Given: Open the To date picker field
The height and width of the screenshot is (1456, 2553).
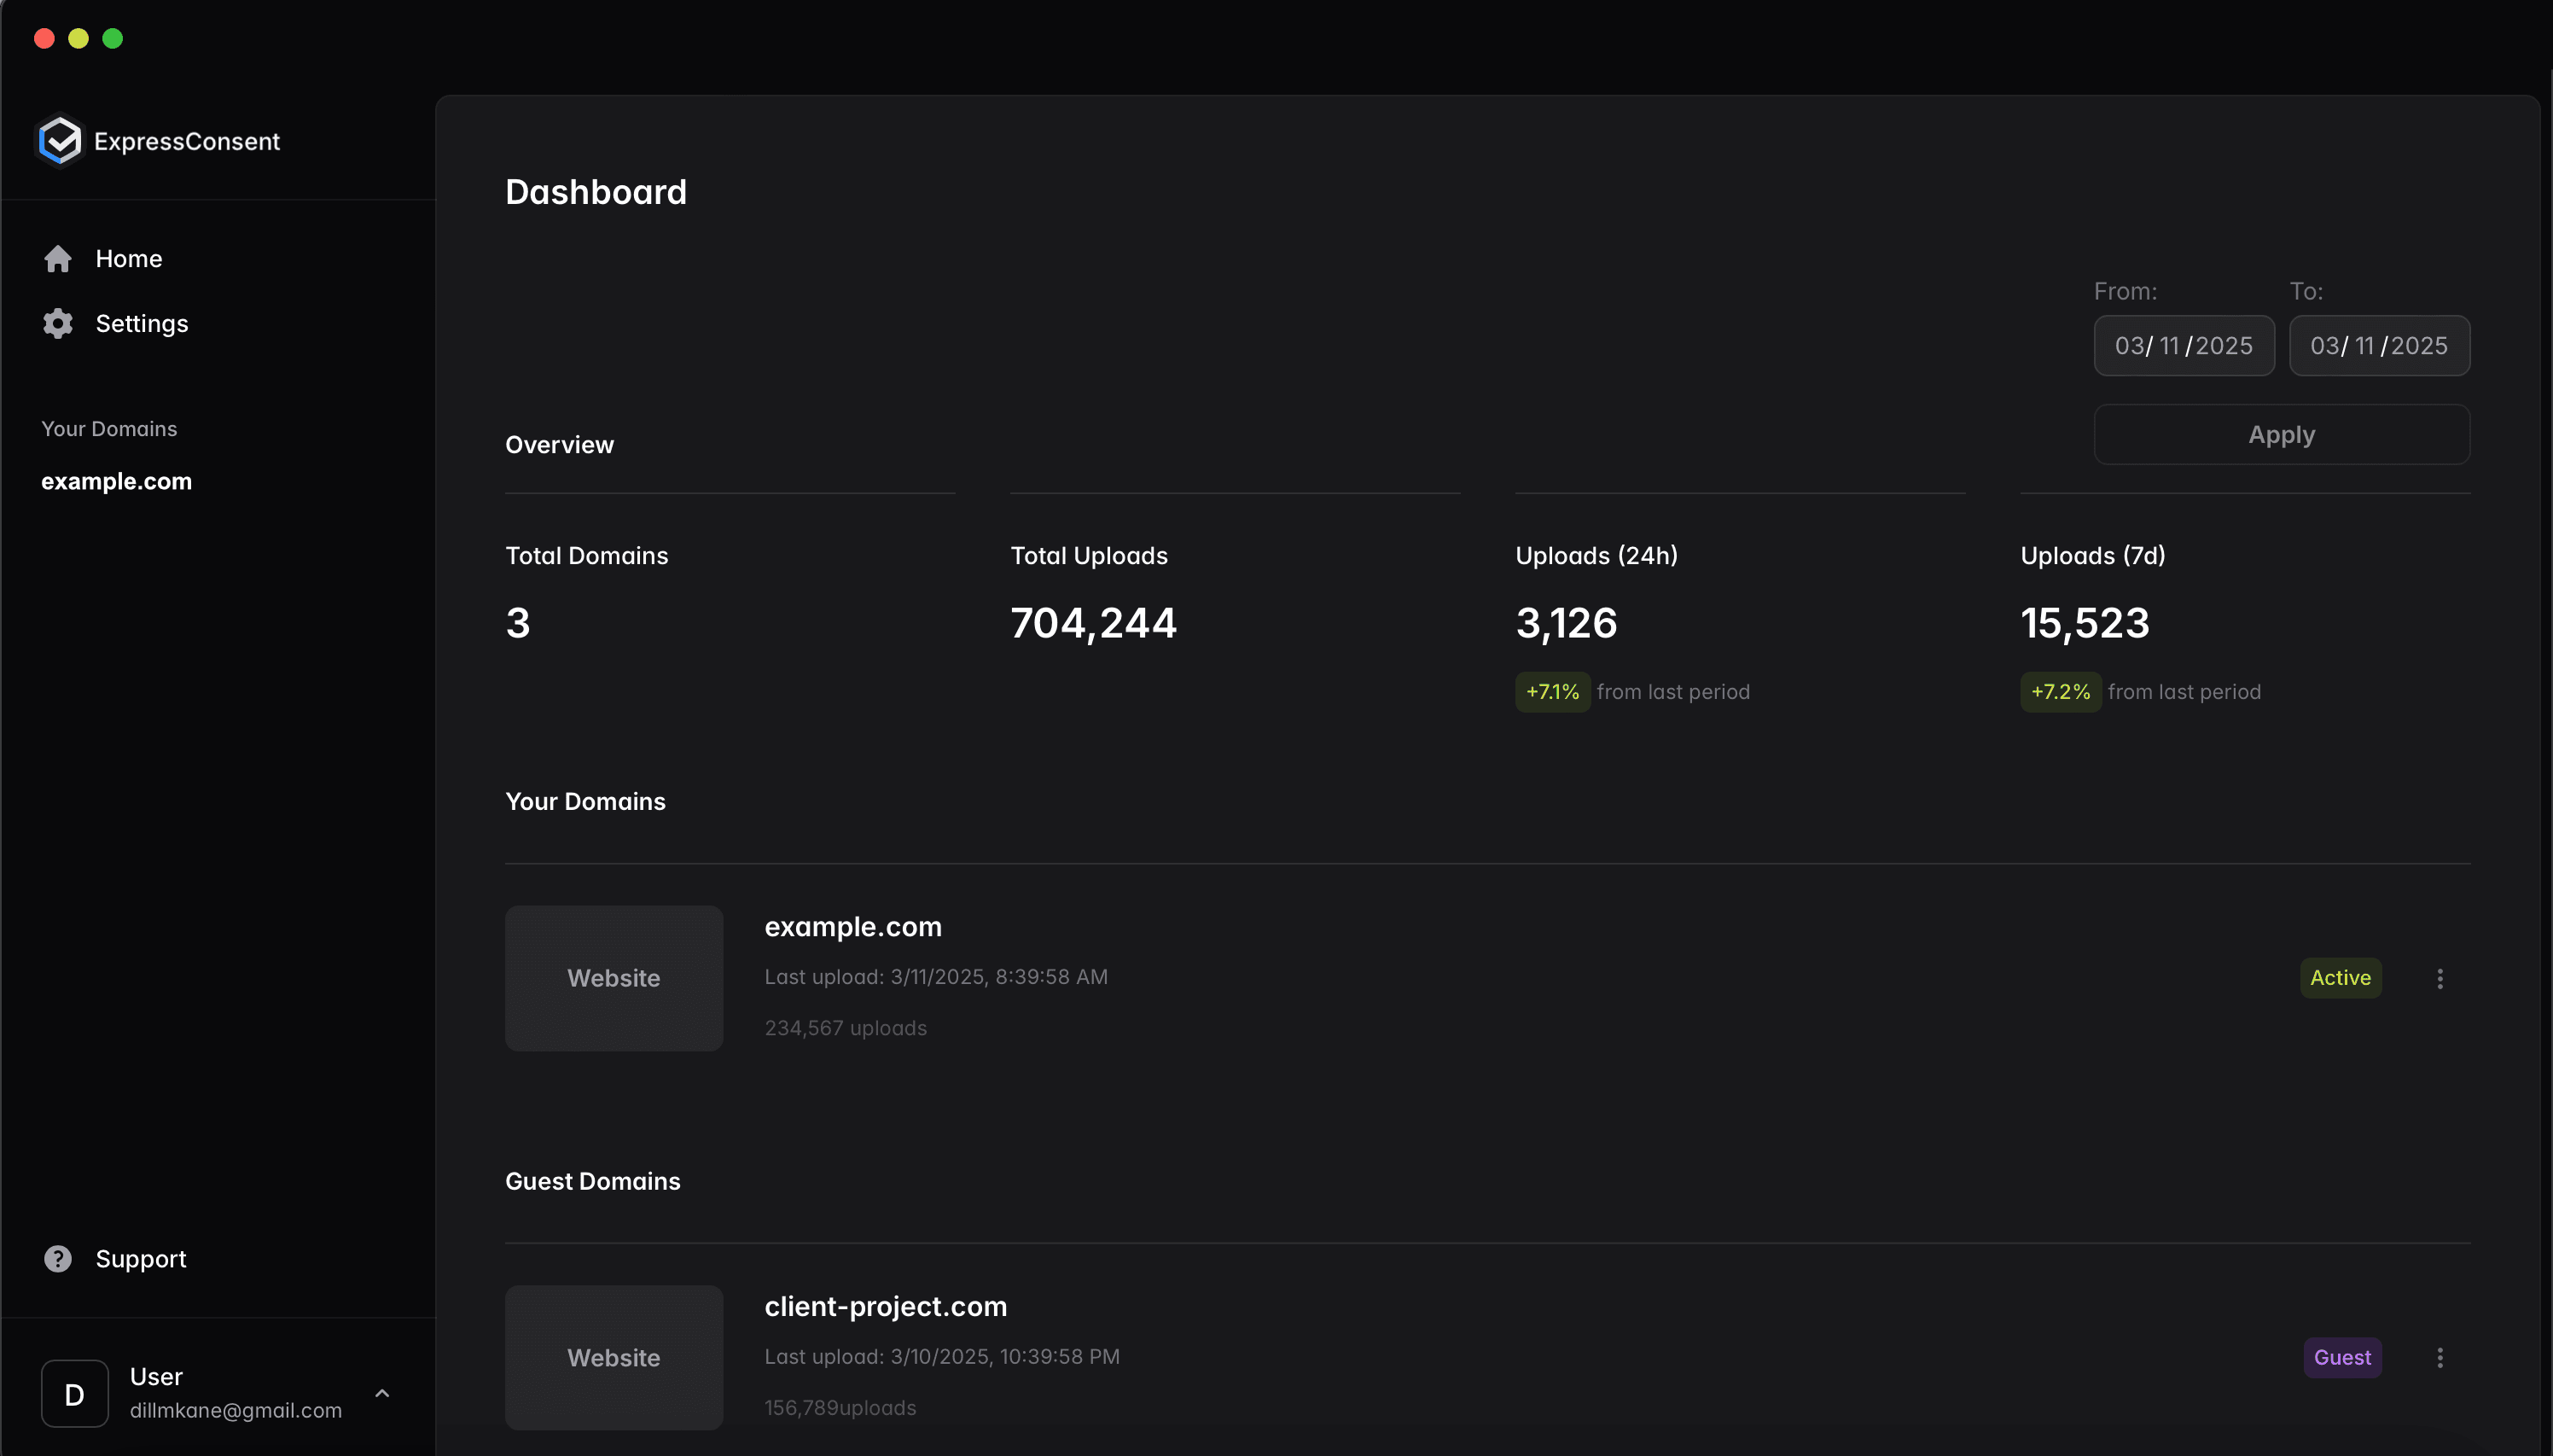Looking at the screenshot, I should point(2378,346).
